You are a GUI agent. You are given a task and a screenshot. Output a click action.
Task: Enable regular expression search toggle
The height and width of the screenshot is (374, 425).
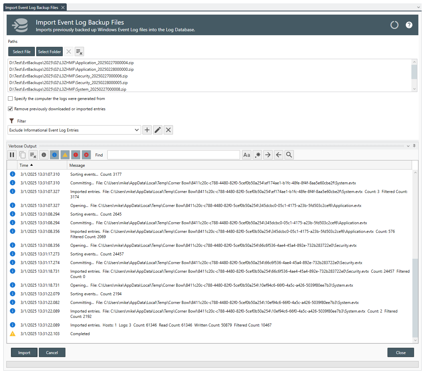258,155
